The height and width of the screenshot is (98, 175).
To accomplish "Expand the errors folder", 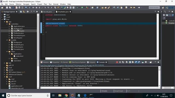I will click(9, 59).
